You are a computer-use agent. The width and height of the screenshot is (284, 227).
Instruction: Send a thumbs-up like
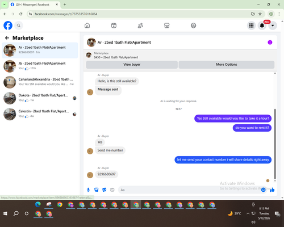[x=272, y=190]
